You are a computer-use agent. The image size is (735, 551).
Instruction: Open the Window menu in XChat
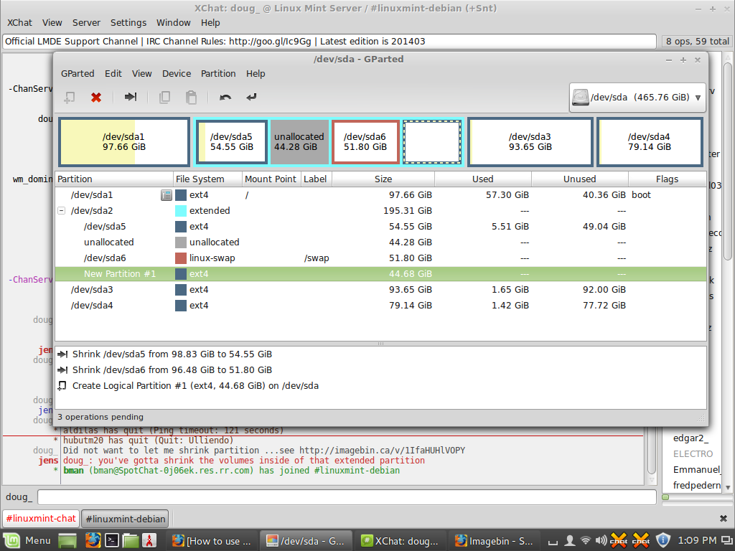click(173, 22)
